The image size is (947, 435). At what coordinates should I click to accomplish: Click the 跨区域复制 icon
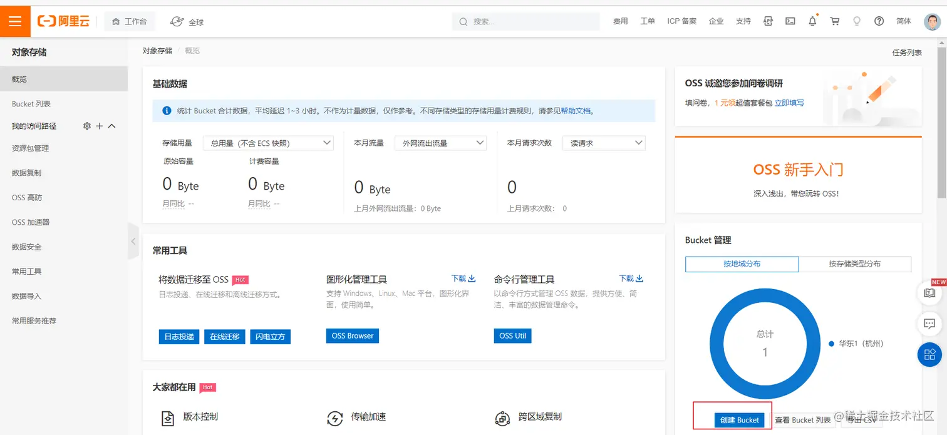coord(502,418)
